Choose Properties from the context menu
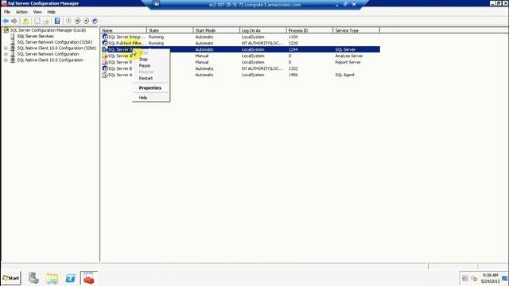The image size is (509, 286). click(x=151, y=88)
